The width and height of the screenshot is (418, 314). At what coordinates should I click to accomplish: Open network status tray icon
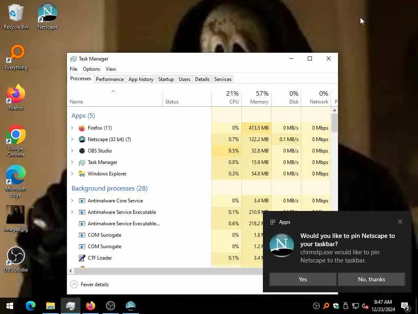click(356, 306)
